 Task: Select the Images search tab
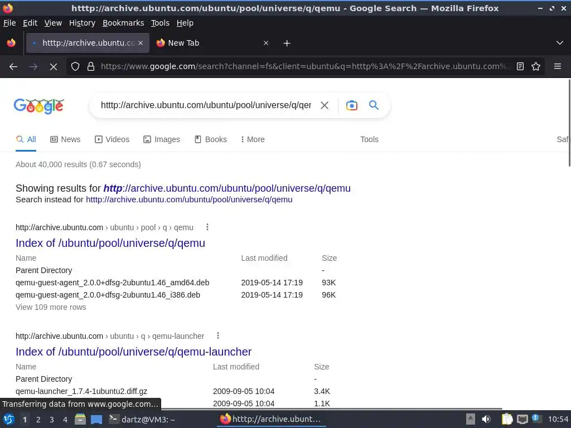click(x=161, y=139)
